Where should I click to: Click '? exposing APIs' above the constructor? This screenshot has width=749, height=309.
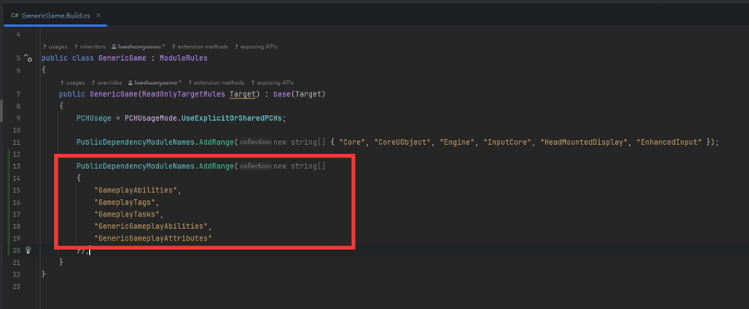pyautogui.click(x=272, y=82)
